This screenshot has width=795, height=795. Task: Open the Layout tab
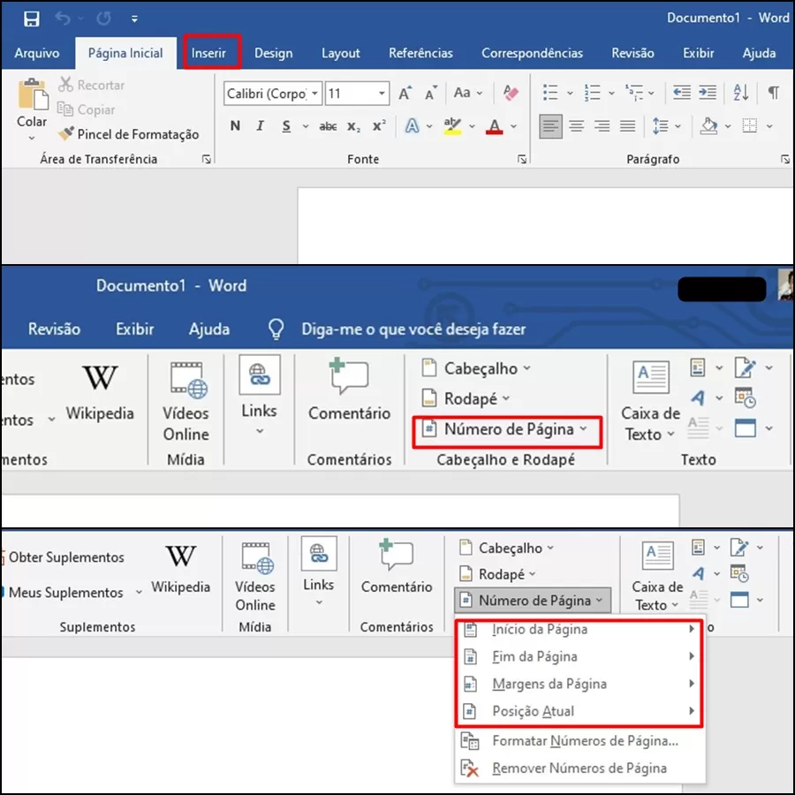coord(340,53)
